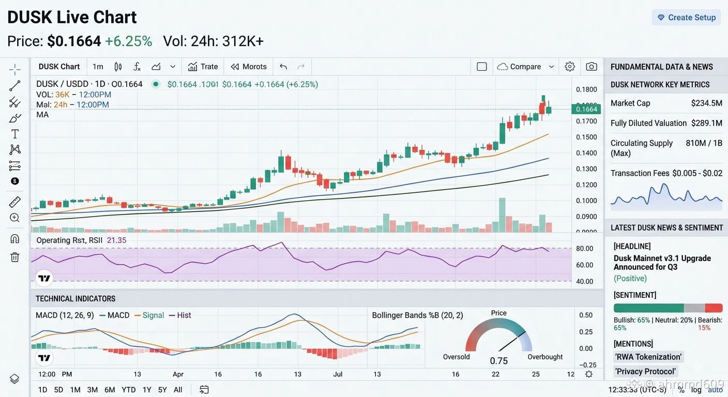Click the Transaction Fees sparkline chart
This screenshot has height=397, width=728.
[666, 196]
